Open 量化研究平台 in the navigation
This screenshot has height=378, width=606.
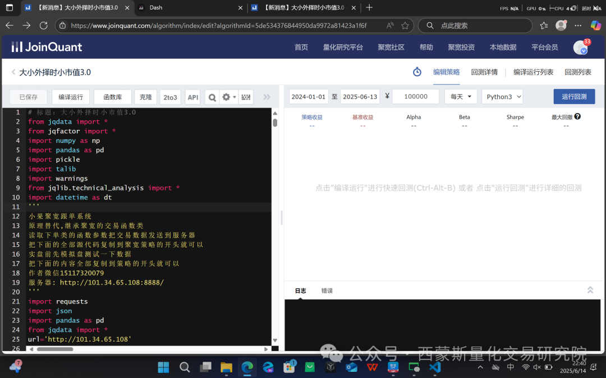click(x=343, y=47)
